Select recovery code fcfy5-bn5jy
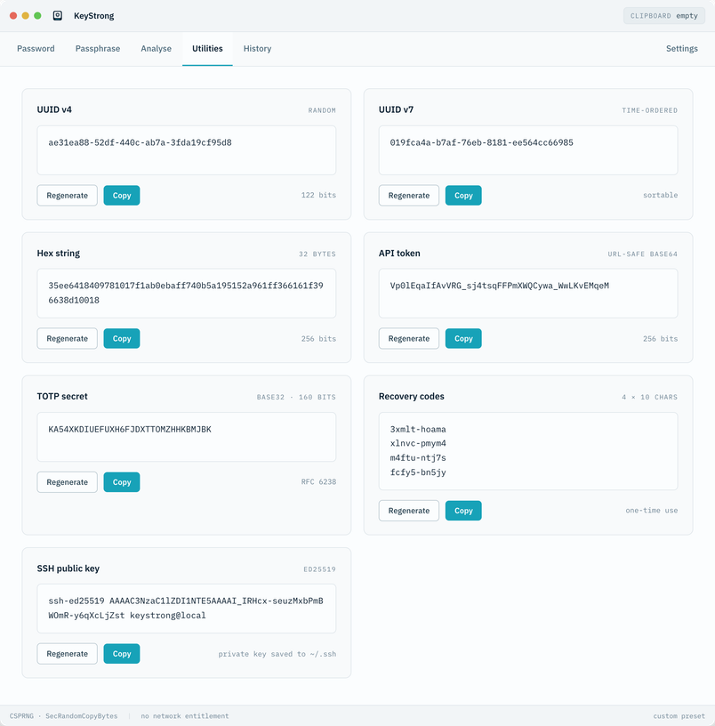Viewport: 715px width, 726px height. coord(418,472)
